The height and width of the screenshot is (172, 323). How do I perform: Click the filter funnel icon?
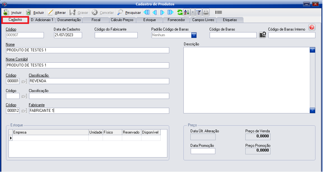(x=199, y=13)
